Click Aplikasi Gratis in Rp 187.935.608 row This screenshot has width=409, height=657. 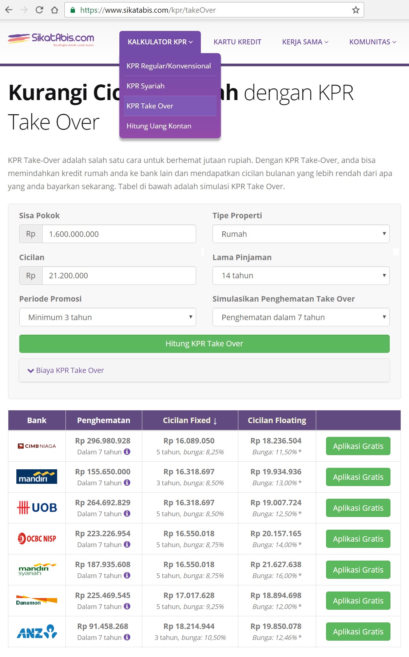[x=358, y=570]
